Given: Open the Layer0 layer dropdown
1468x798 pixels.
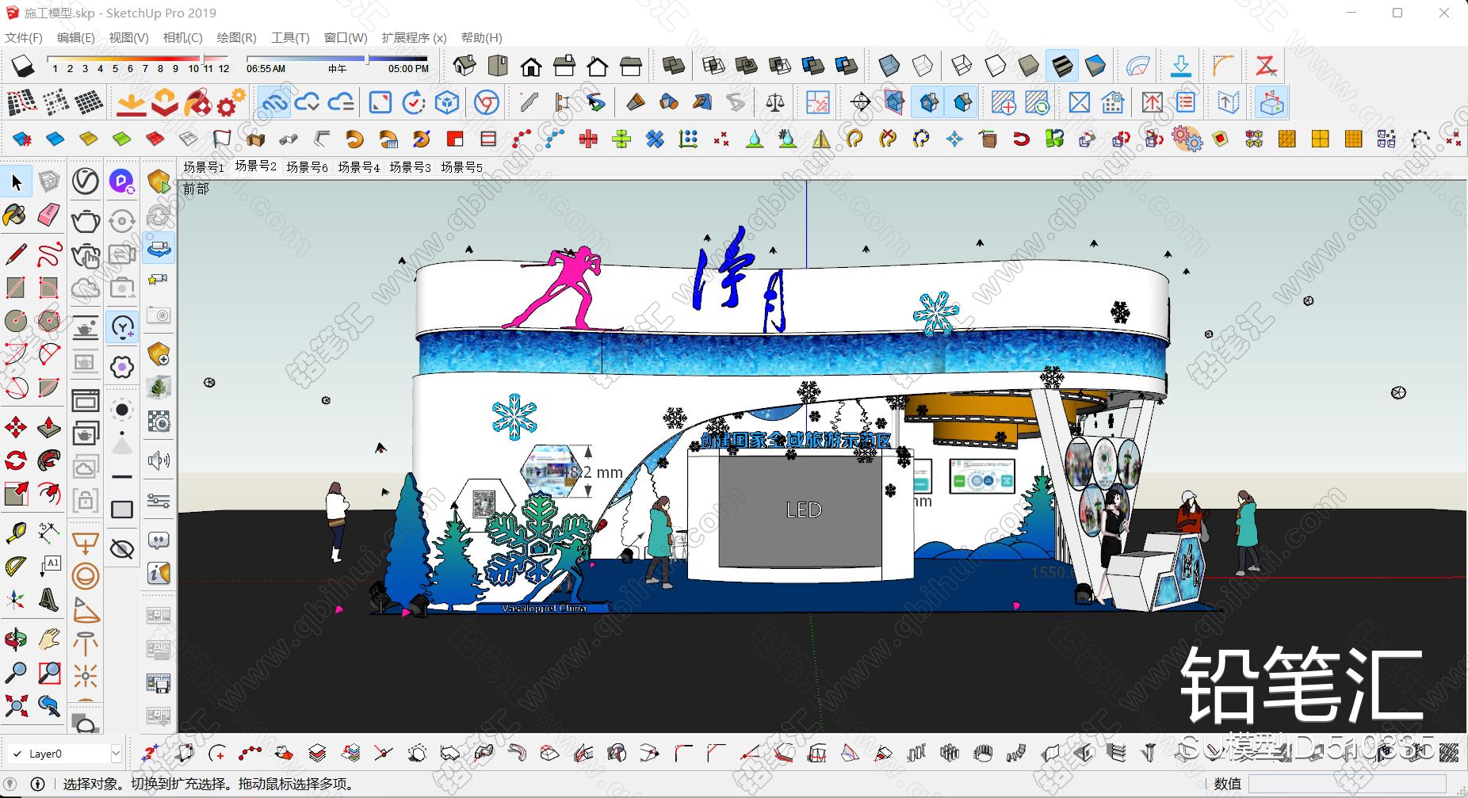Looking at the screenshot, I should point(116,754).
